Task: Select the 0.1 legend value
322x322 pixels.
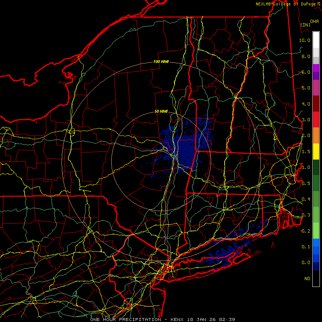Action: click(x=306, y=247)
